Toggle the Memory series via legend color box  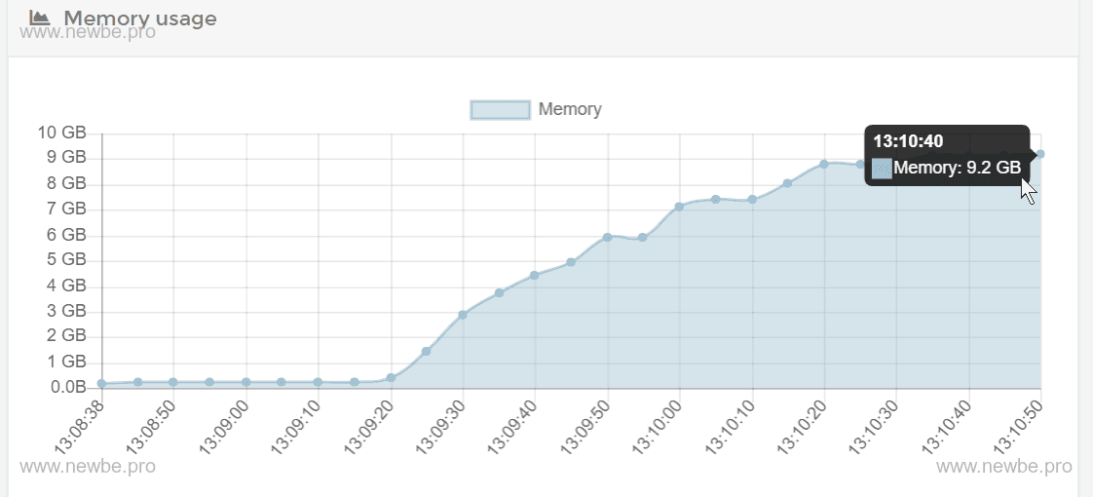(500, 109)
